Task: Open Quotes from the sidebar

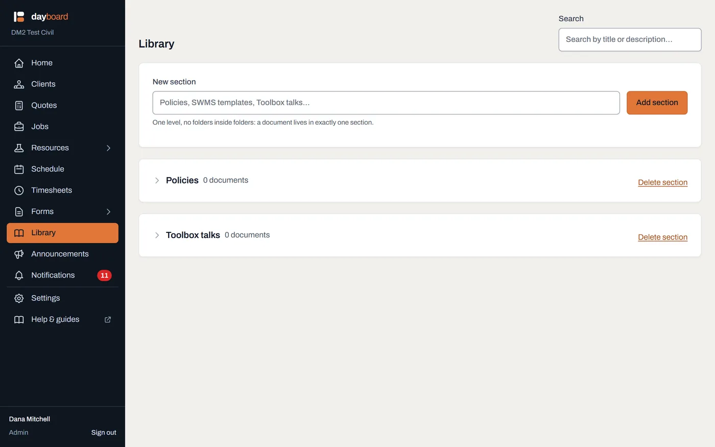Action: [x=62, y=105]
